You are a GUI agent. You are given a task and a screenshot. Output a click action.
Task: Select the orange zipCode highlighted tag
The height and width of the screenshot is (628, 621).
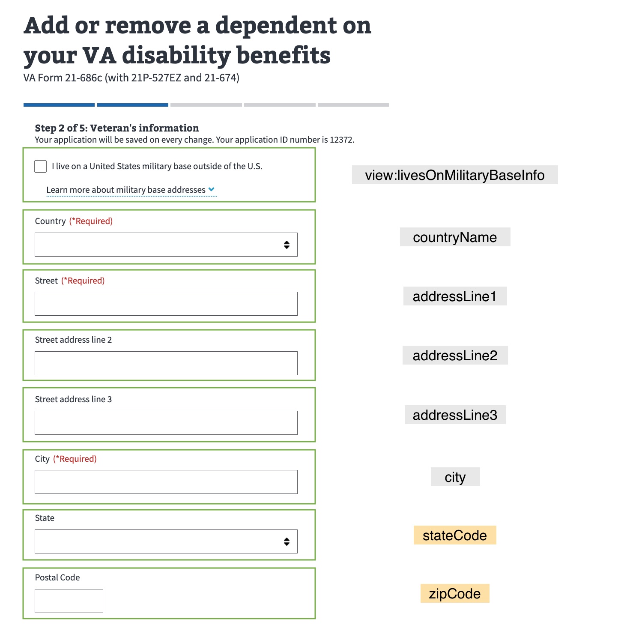[455, 594]
